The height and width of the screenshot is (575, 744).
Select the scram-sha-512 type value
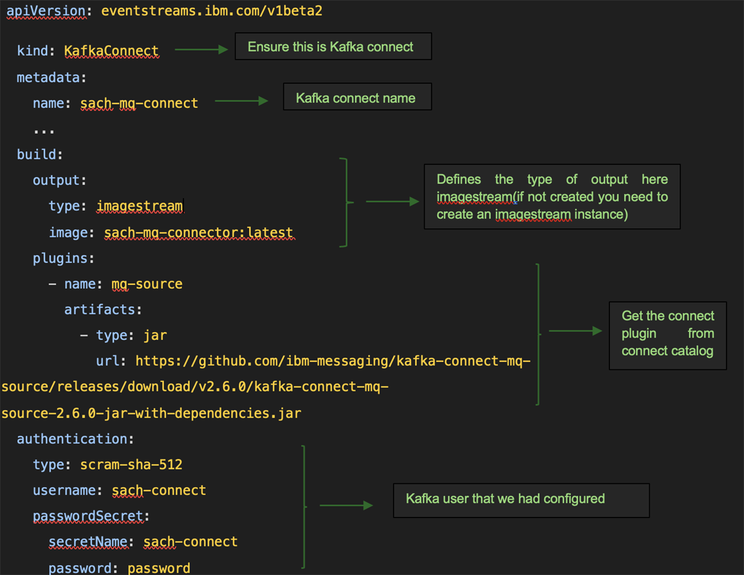(x=131, y=464)
